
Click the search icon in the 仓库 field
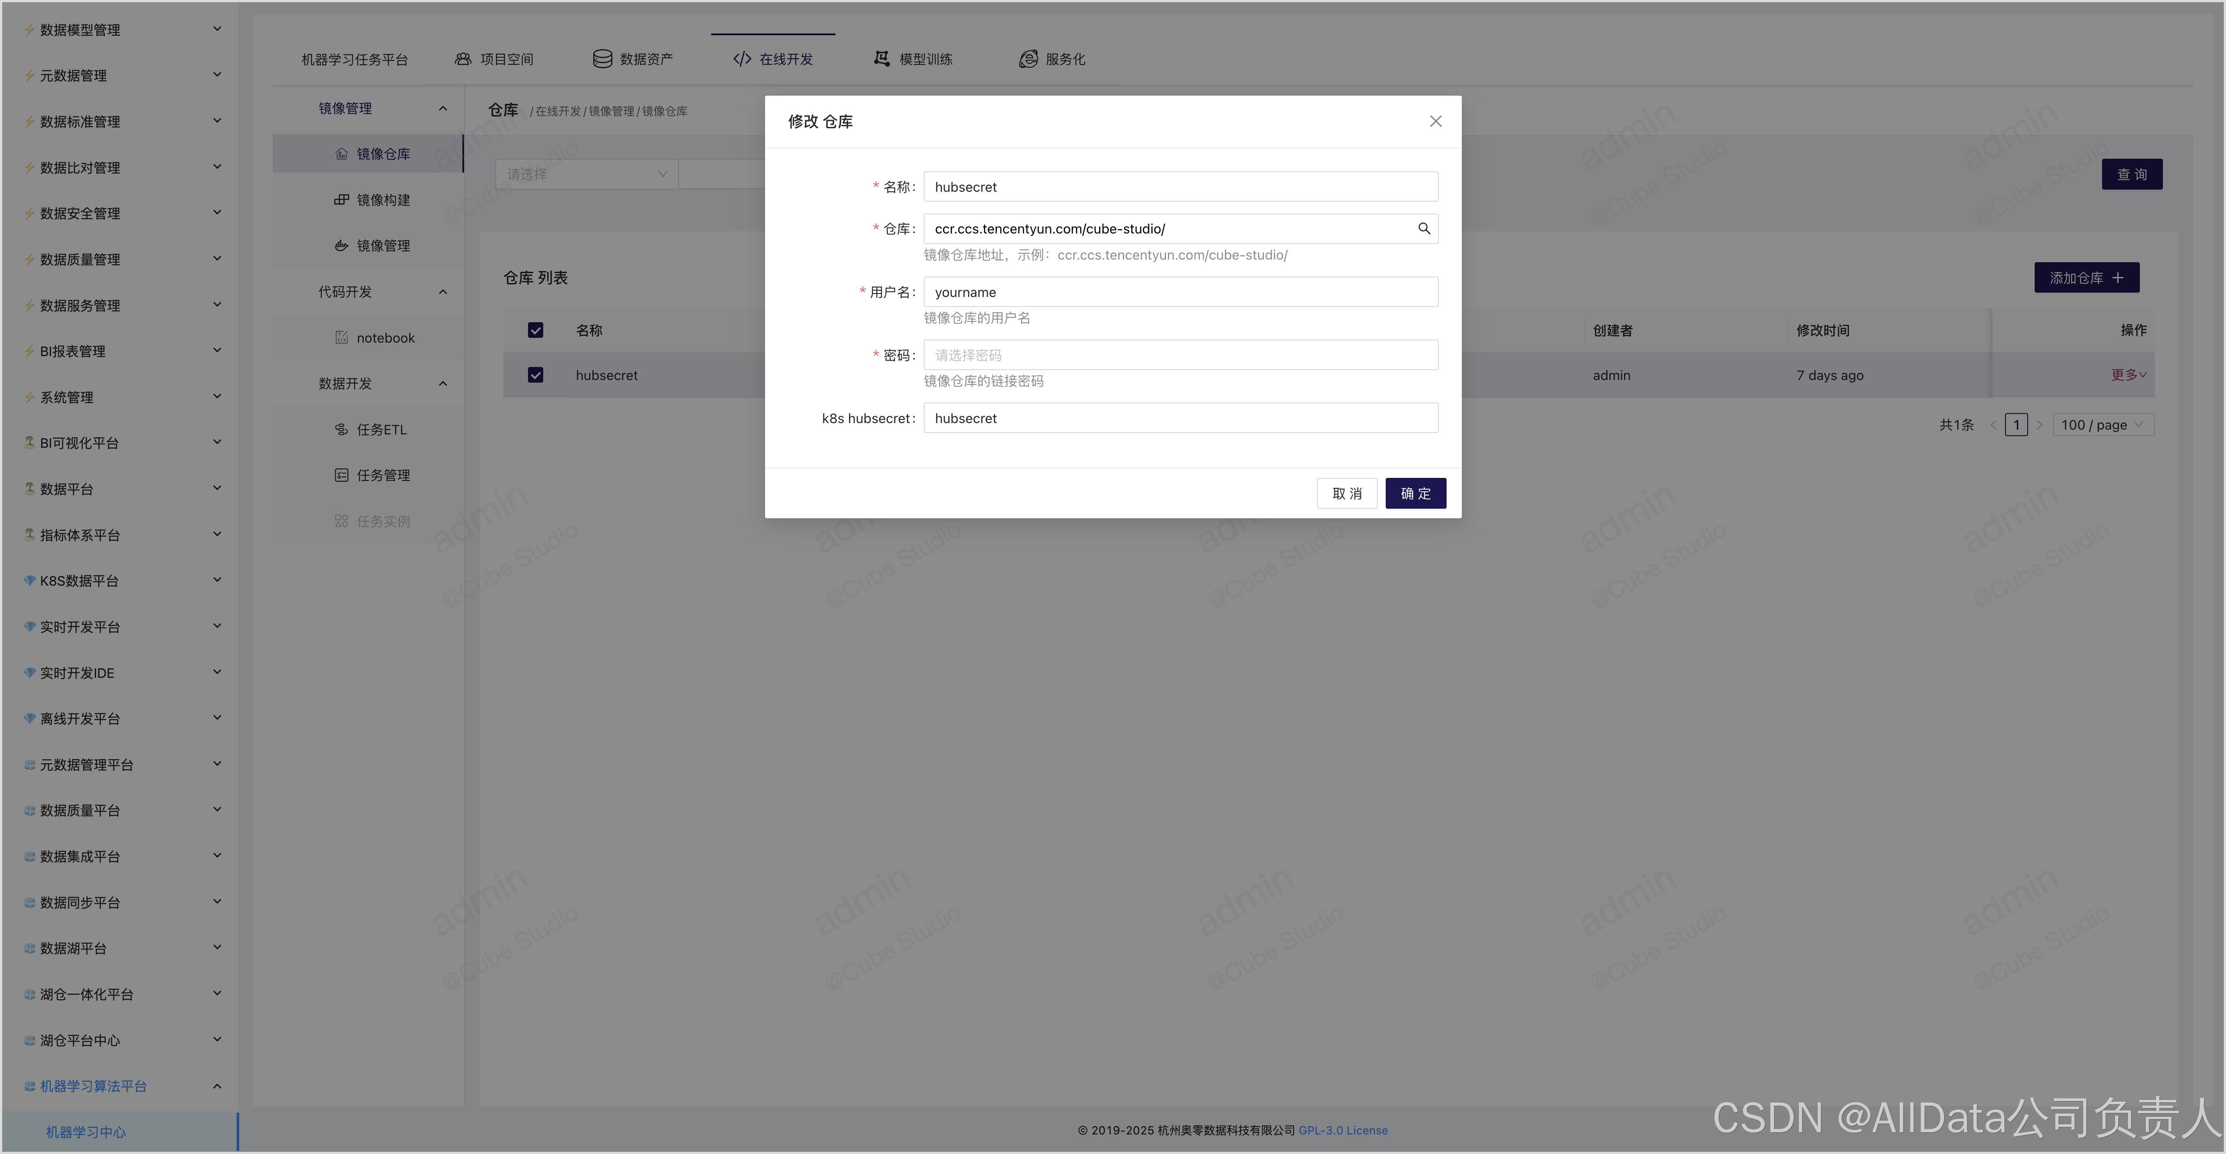1423,228
